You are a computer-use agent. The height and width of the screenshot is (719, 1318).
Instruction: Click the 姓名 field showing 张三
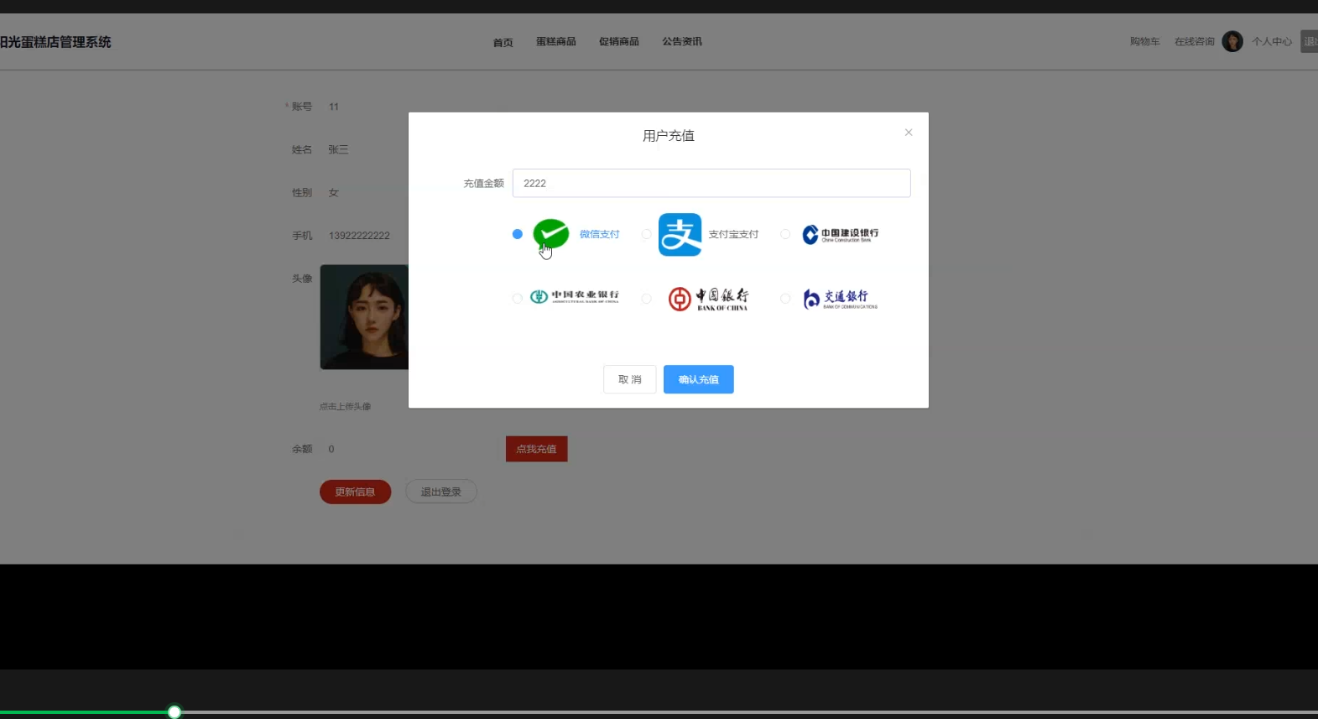[x=338, y=149]
